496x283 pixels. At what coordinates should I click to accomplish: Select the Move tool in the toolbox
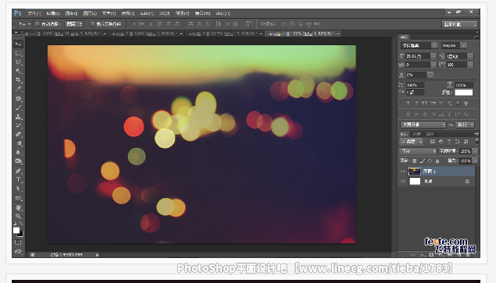(18, 44)
